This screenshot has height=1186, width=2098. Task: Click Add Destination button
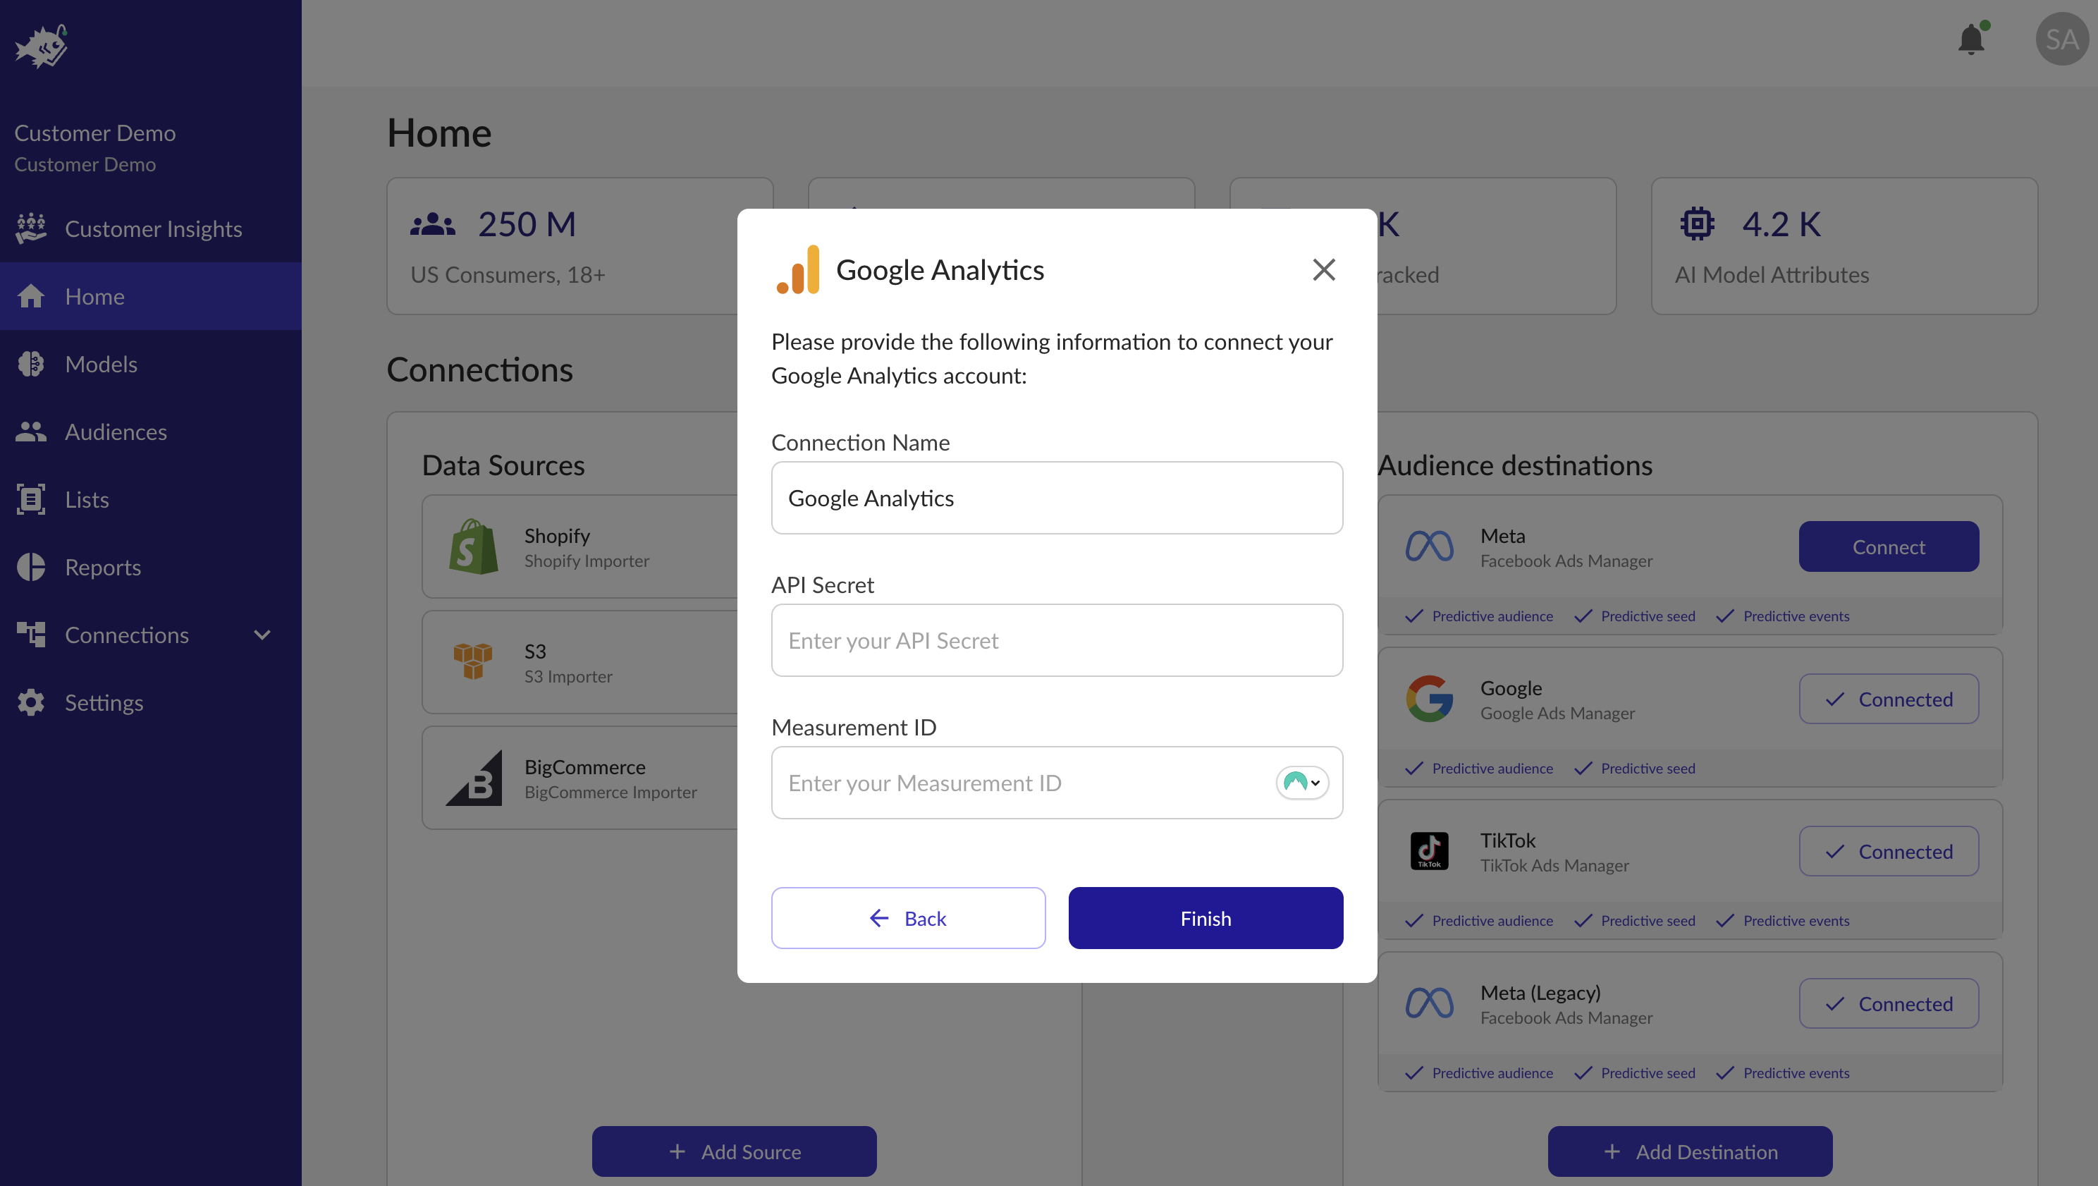point(1690,1151)
